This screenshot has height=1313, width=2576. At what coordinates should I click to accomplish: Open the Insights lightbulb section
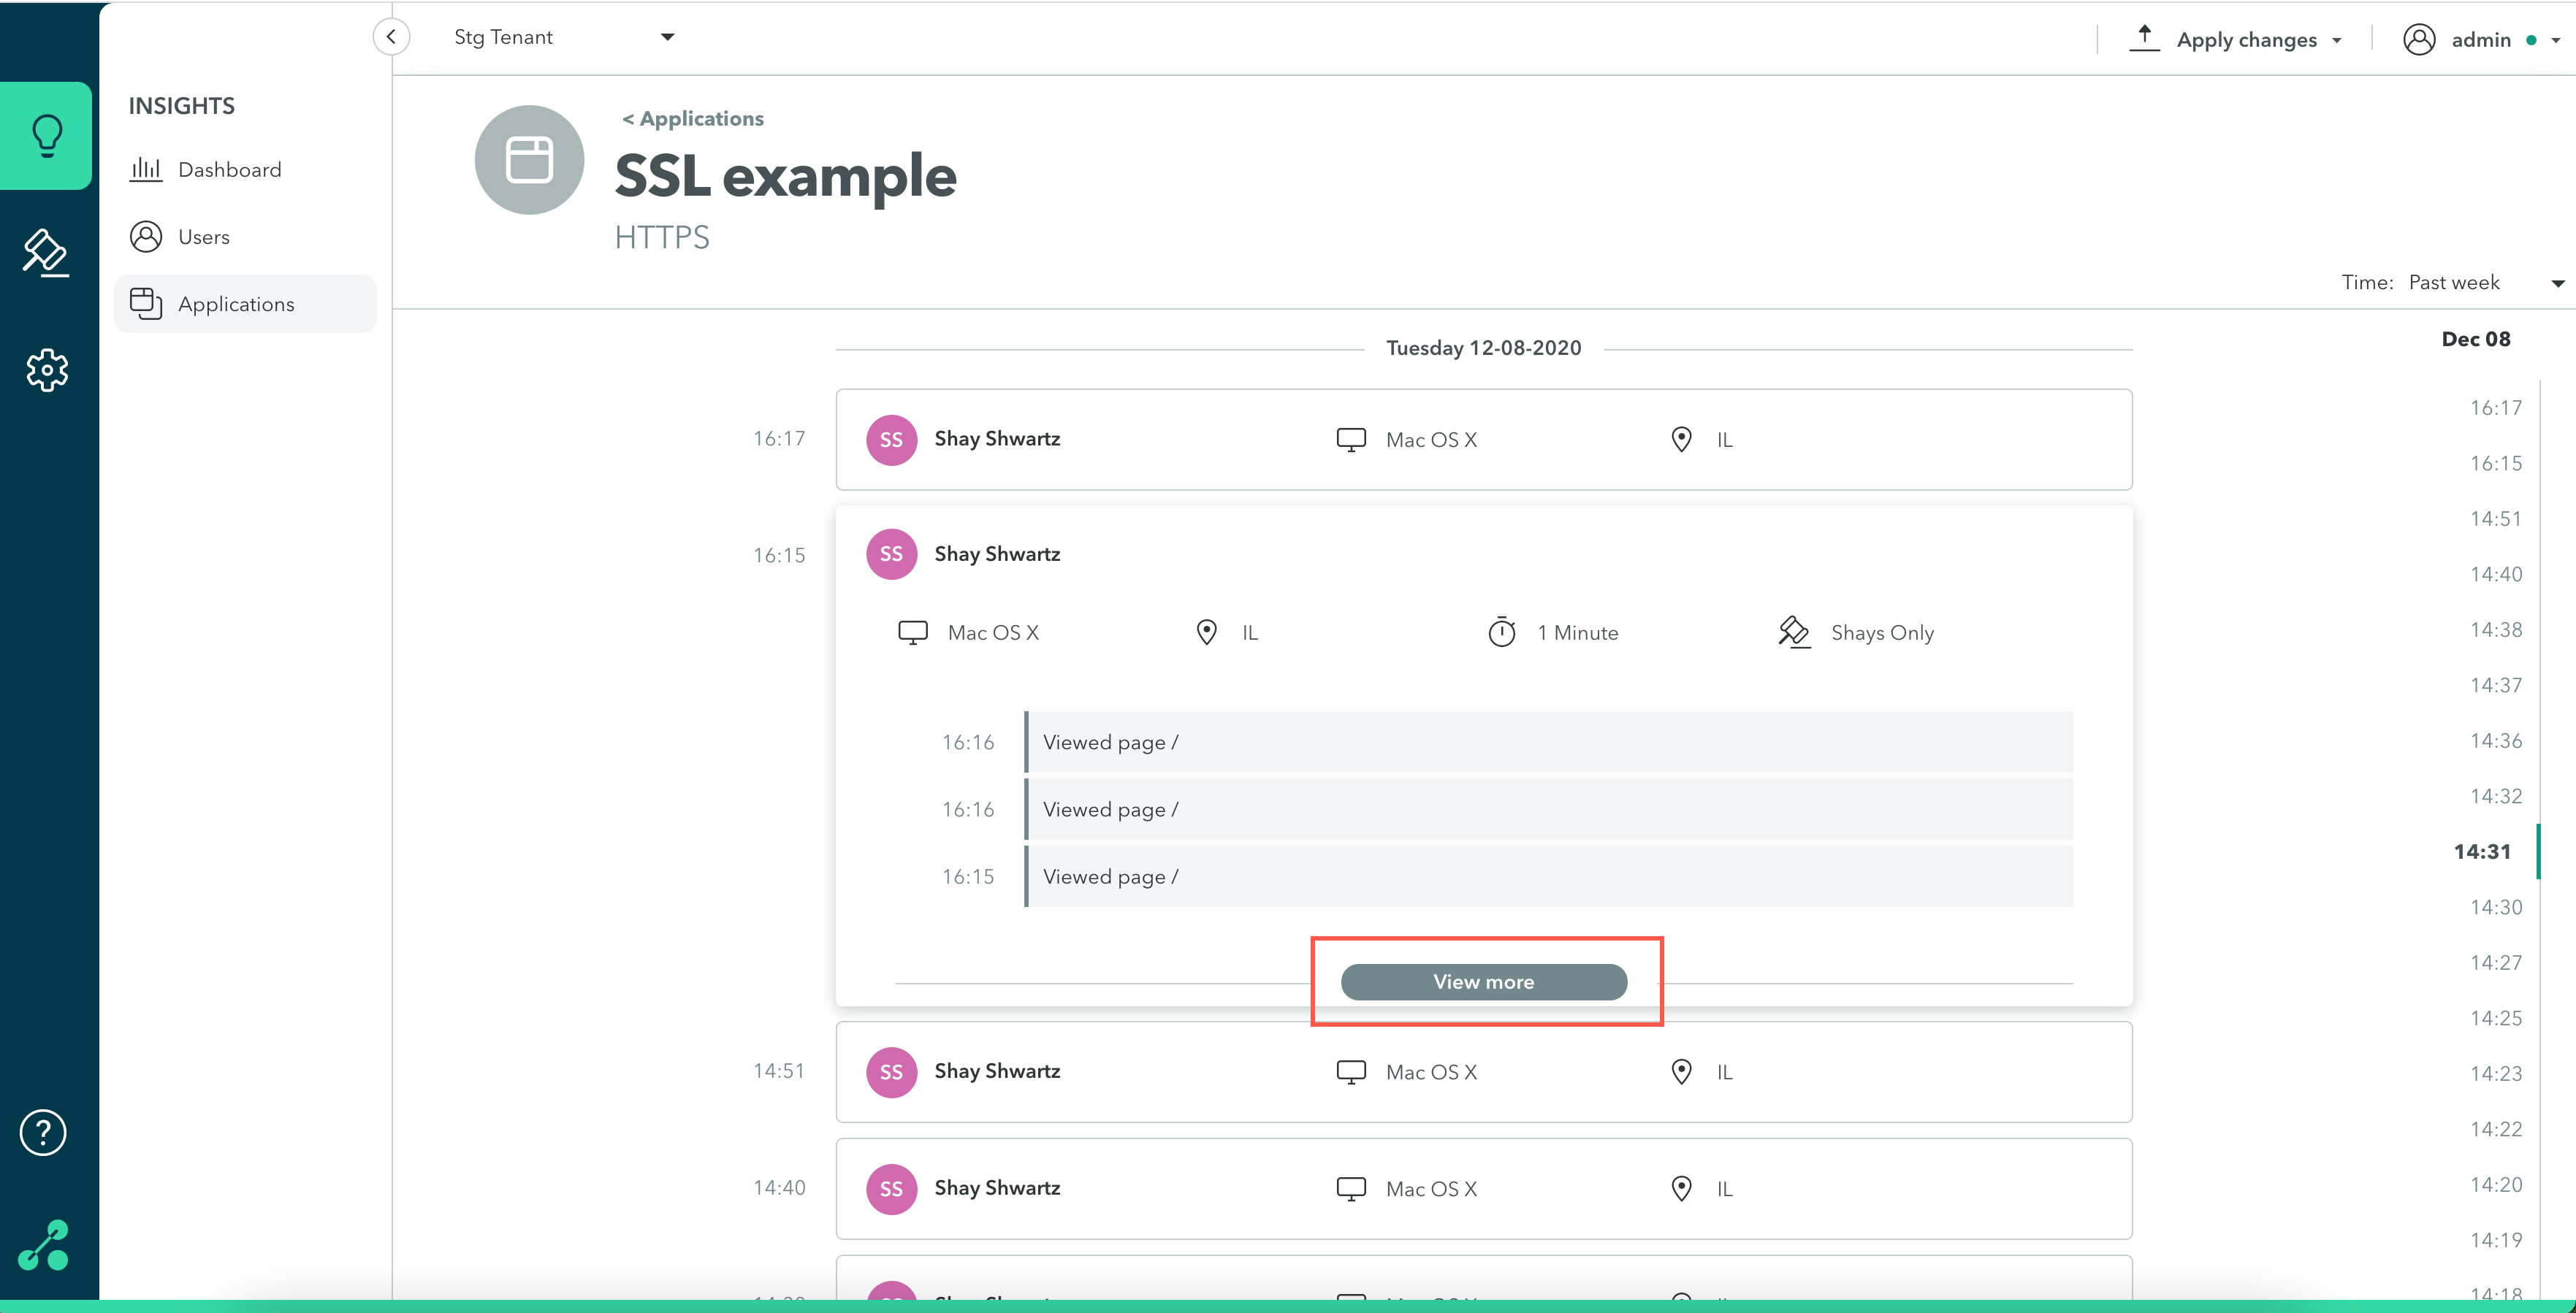pyautogui.click(x=46, y=136)
